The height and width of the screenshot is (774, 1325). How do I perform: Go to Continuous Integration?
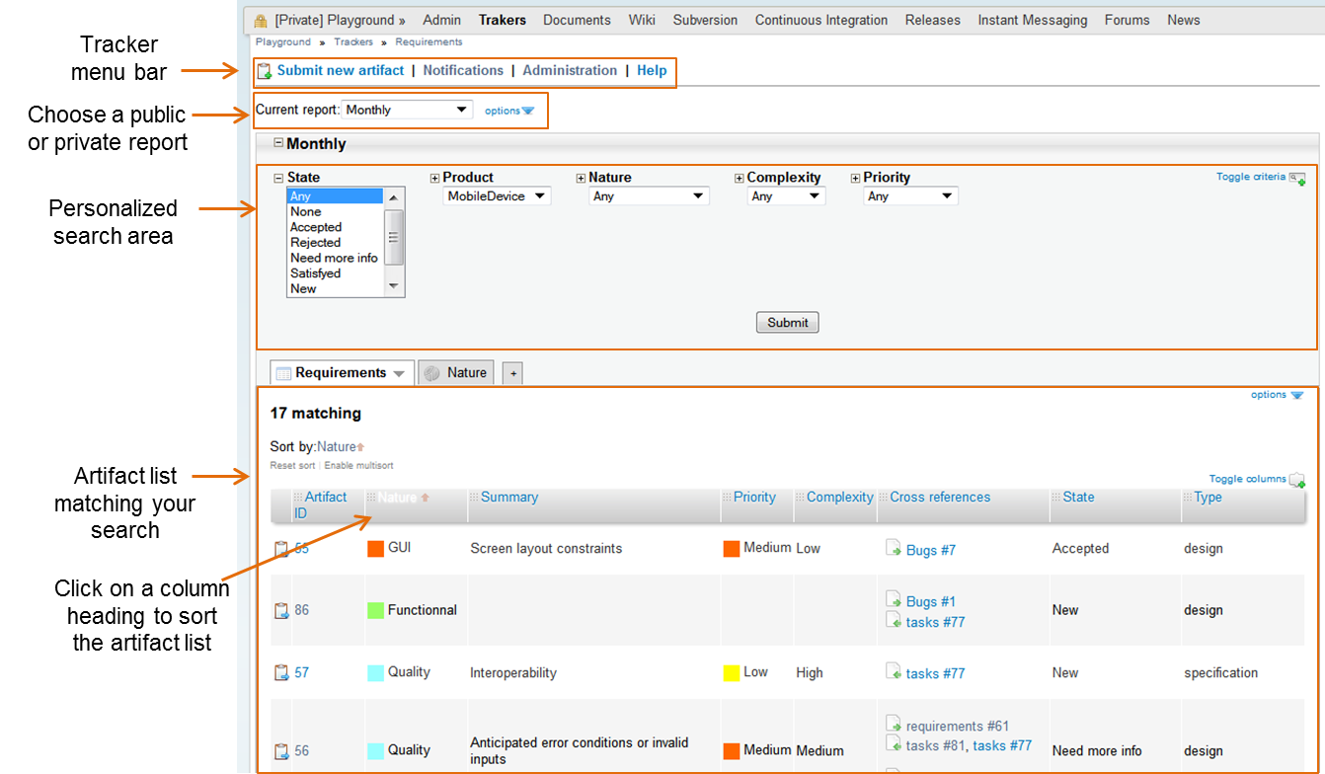[821, 20]
